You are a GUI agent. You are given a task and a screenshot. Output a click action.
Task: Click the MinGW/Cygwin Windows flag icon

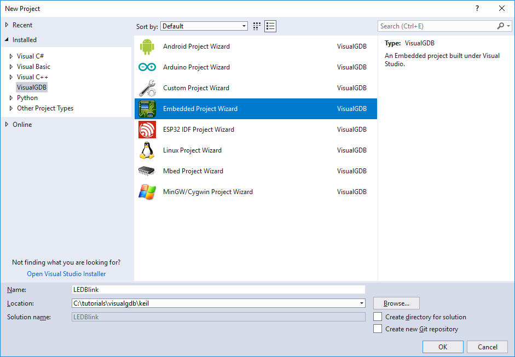coord(147,192)
